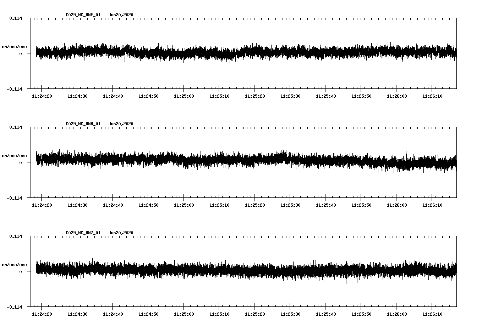Click the cm/sec/sec unit label on HNE plot
The height and width of the screenshot is (327, 482).
pos(15,47)
